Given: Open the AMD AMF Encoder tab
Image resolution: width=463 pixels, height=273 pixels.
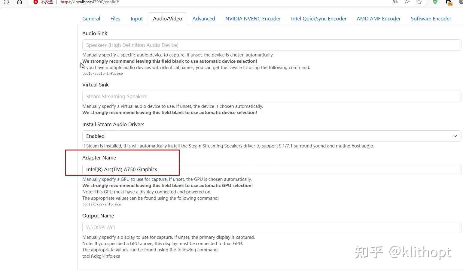Looking at the screenshot, I should click(379, 19).
